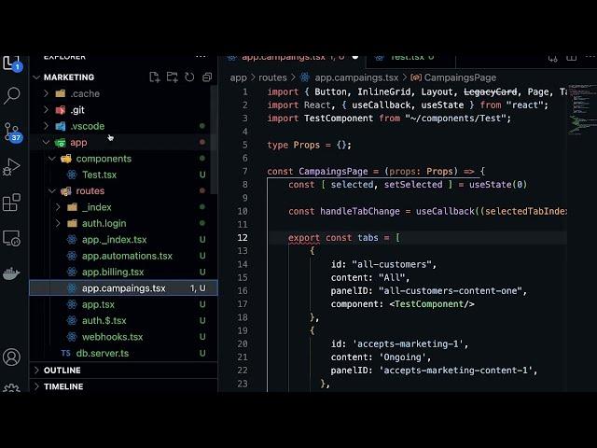
Task: Open the Search view in activity bar
Action: click(12, 95)
